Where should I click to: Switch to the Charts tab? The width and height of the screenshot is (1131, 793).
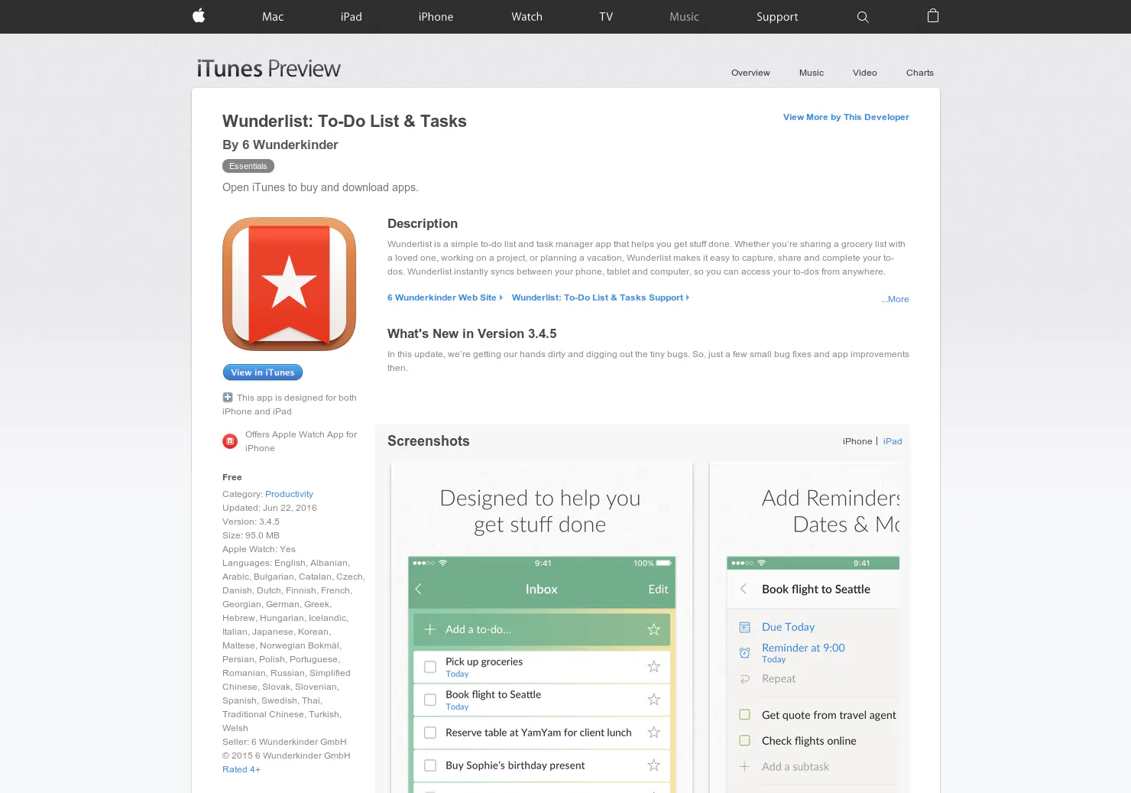click(x=920, y=73)
